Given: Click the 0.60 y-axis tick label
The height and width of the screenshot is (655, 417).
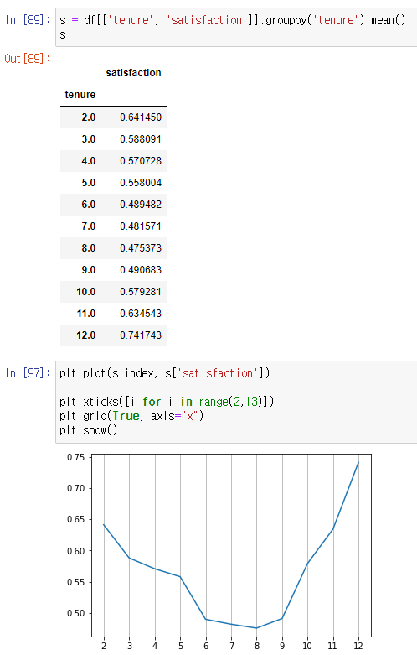Looking at the screenshot, I should coord(76,550).
